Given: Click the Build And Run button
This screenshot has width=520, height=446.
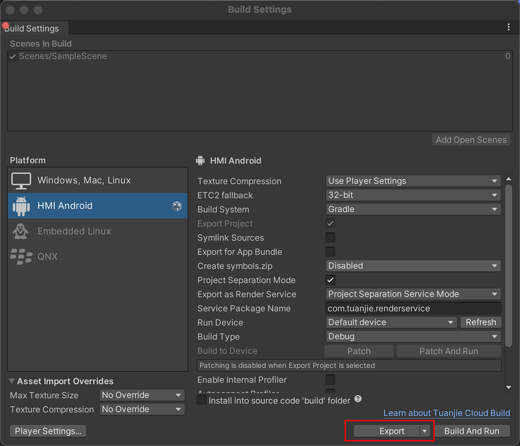Looking at the screenshot, I should pos(472,431).
